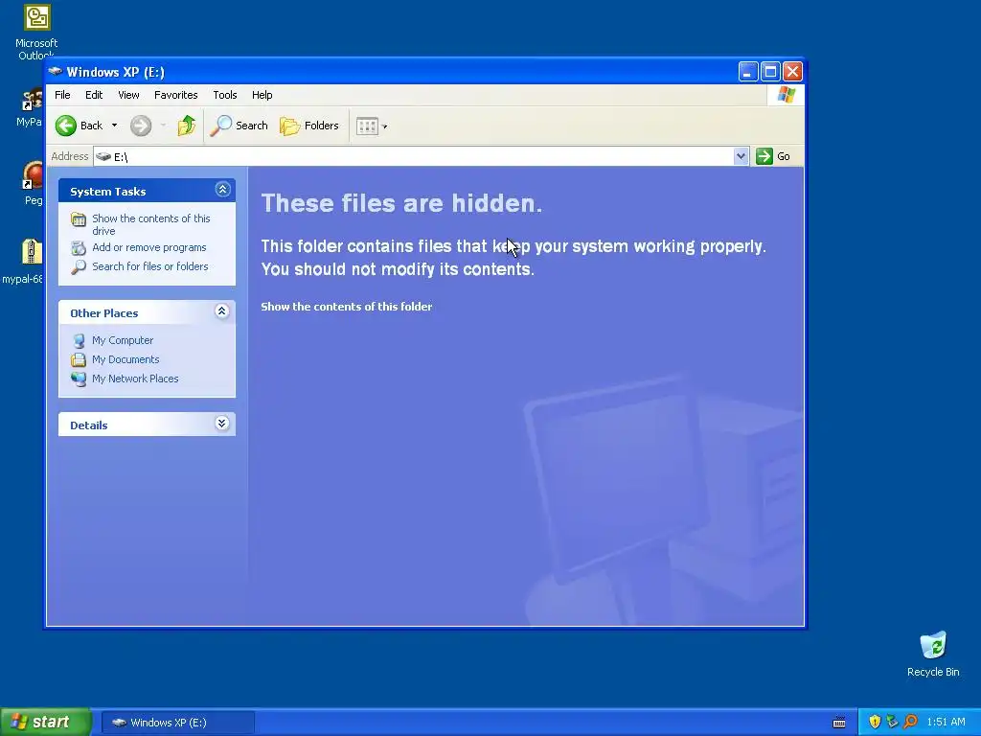The image size is (981, 736).
Task: Collapse the System Tasks panel
Action: tap(222, 190)
